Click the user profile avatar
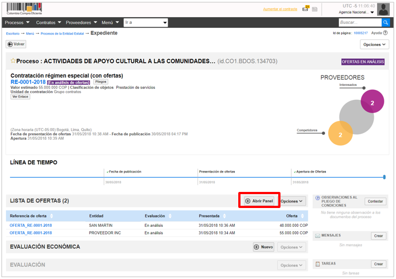The image size is (396, 279). [383, 9]
